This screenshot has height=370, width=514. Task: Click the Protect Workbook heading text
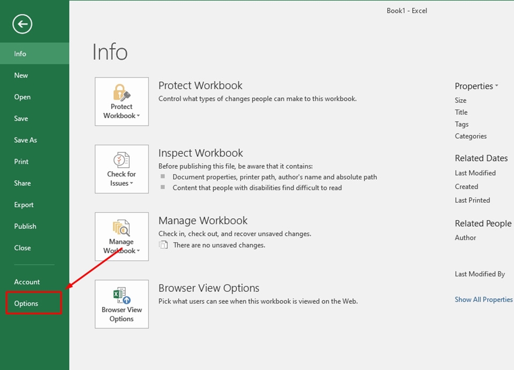click(x=200, y=86)
